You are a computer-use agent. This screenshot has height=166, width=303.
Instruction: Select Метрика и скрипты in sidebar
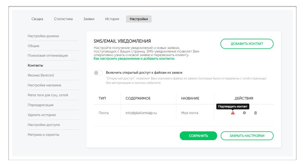43,135
